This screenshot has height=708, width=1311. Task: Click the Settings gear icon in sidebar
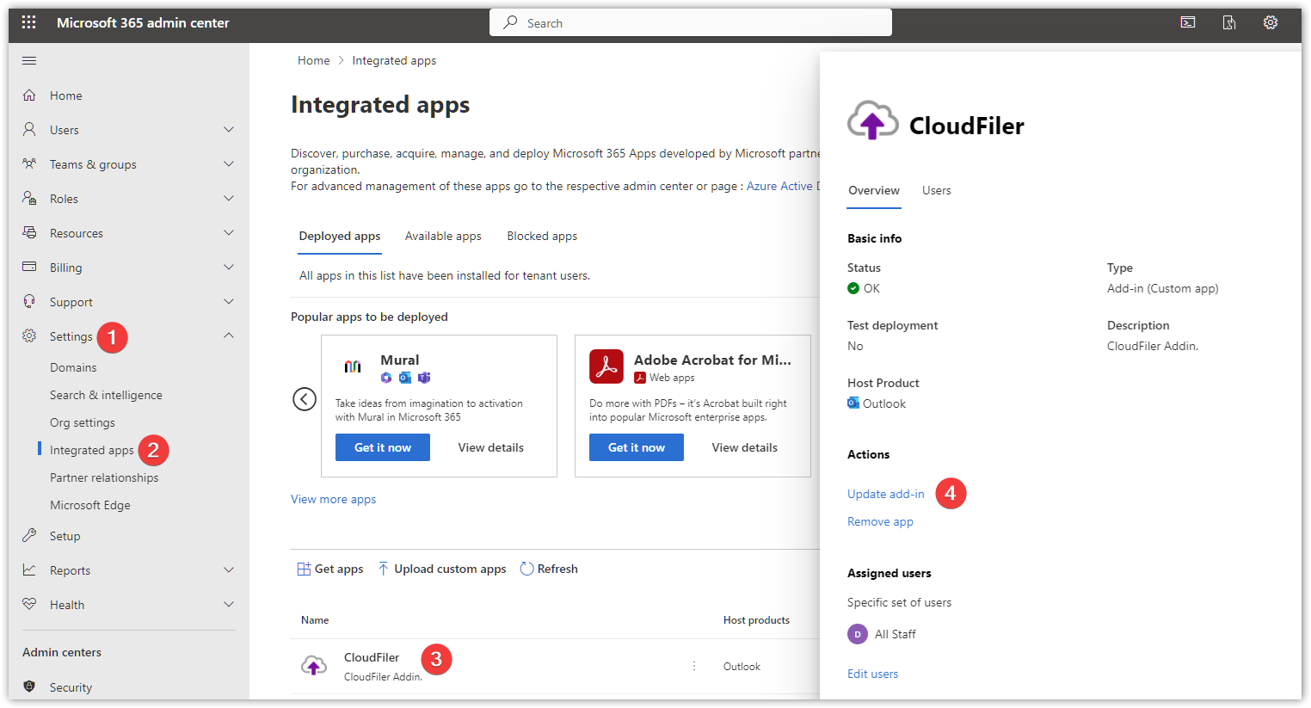29,336
